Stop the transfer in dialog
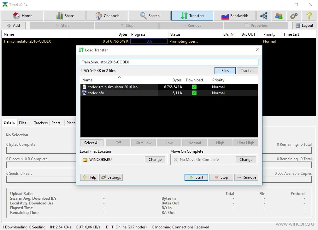Screen dimensions: 318x230 221,177
